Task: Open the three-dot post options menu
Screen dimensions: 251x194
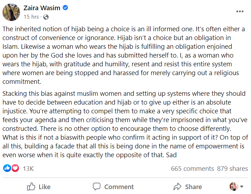Action: (240, 11)
